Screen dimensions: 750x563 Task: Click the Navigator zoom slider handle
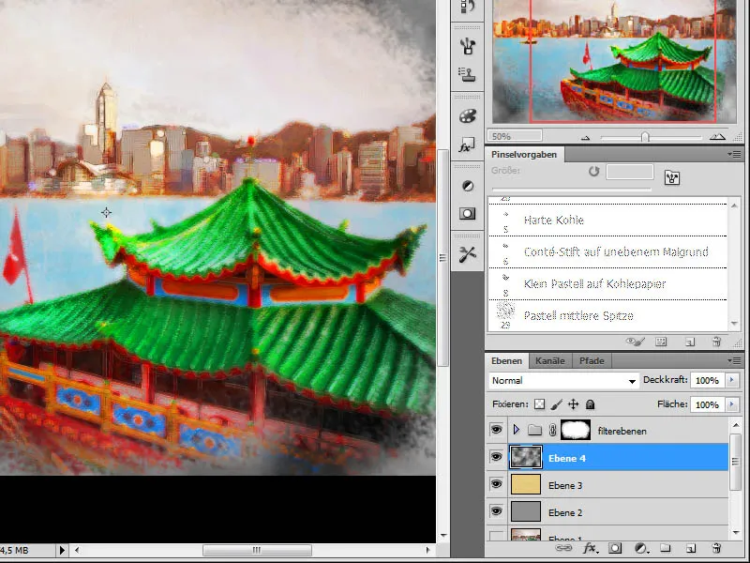pos(645,137)
